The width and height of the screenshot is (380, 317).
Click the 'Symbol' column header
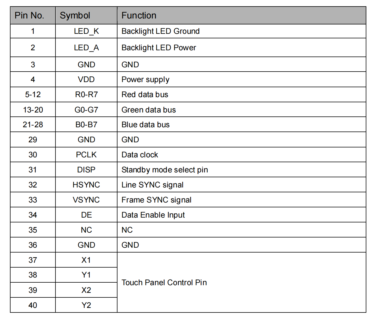(75, 15)
